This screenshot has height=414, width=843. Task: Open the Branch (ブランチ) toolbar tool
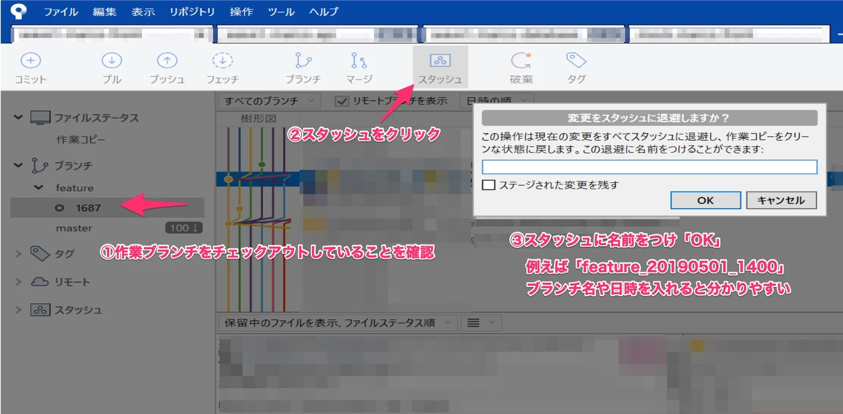pyautogui.click(x=303, y=60)
